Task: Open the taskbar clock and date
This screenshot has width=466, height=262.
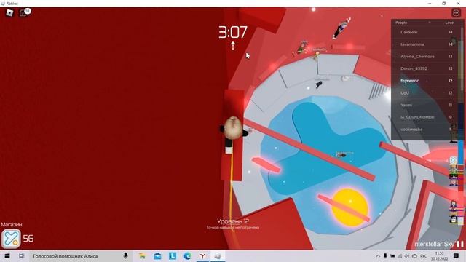Action: tap(440, 256)
